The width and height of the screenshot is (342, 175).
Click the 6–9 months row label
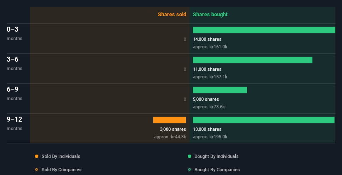(15, 93)
